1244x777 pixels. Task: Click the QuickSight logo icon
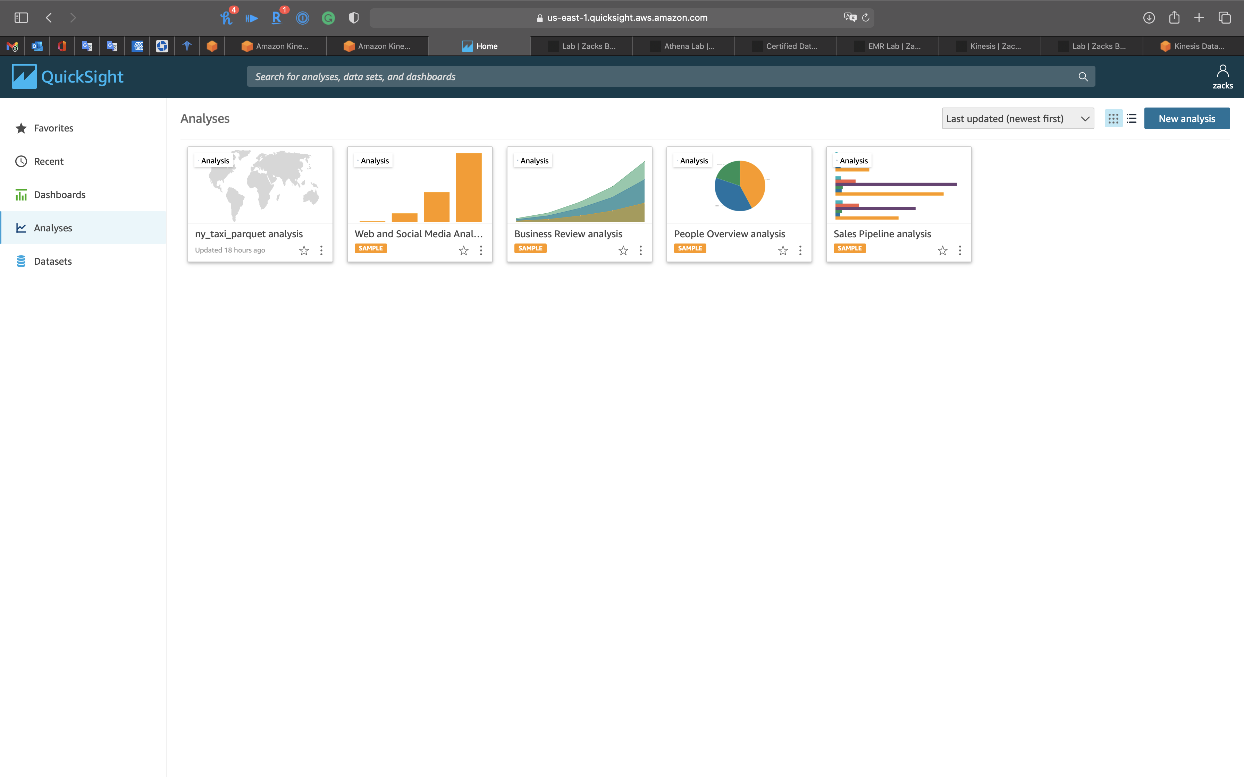24,77
